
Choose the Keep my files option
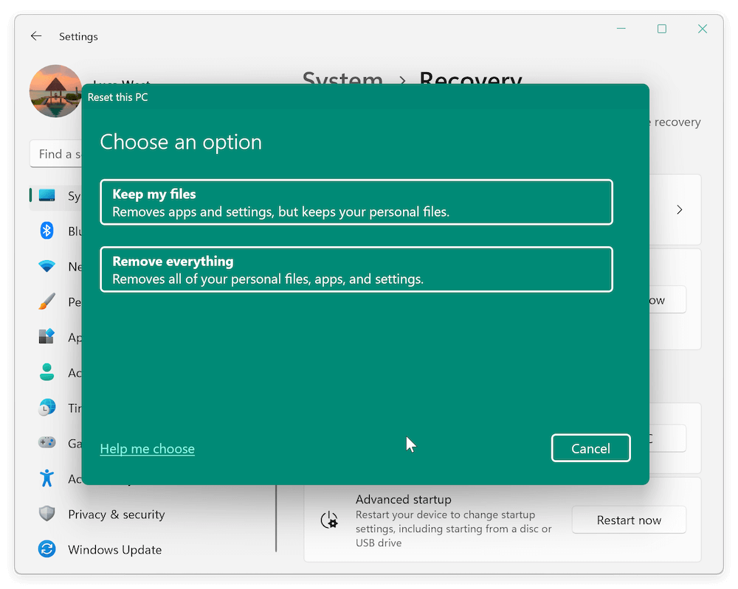point(356,202)
